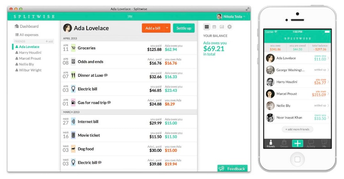Expand the Add a bill dropdown arrow

(x=167, y=28)
